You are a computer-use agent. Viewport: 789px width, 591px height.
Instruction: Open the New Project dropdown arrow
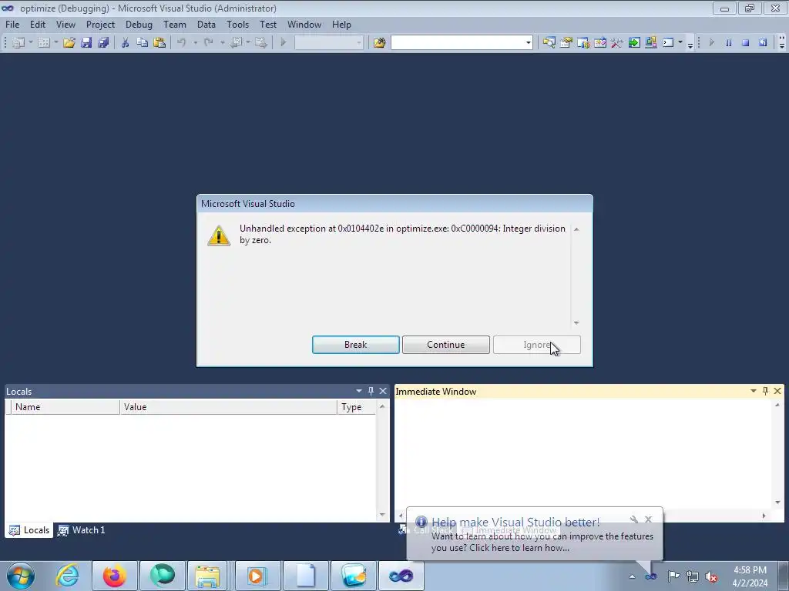point(30,43)
